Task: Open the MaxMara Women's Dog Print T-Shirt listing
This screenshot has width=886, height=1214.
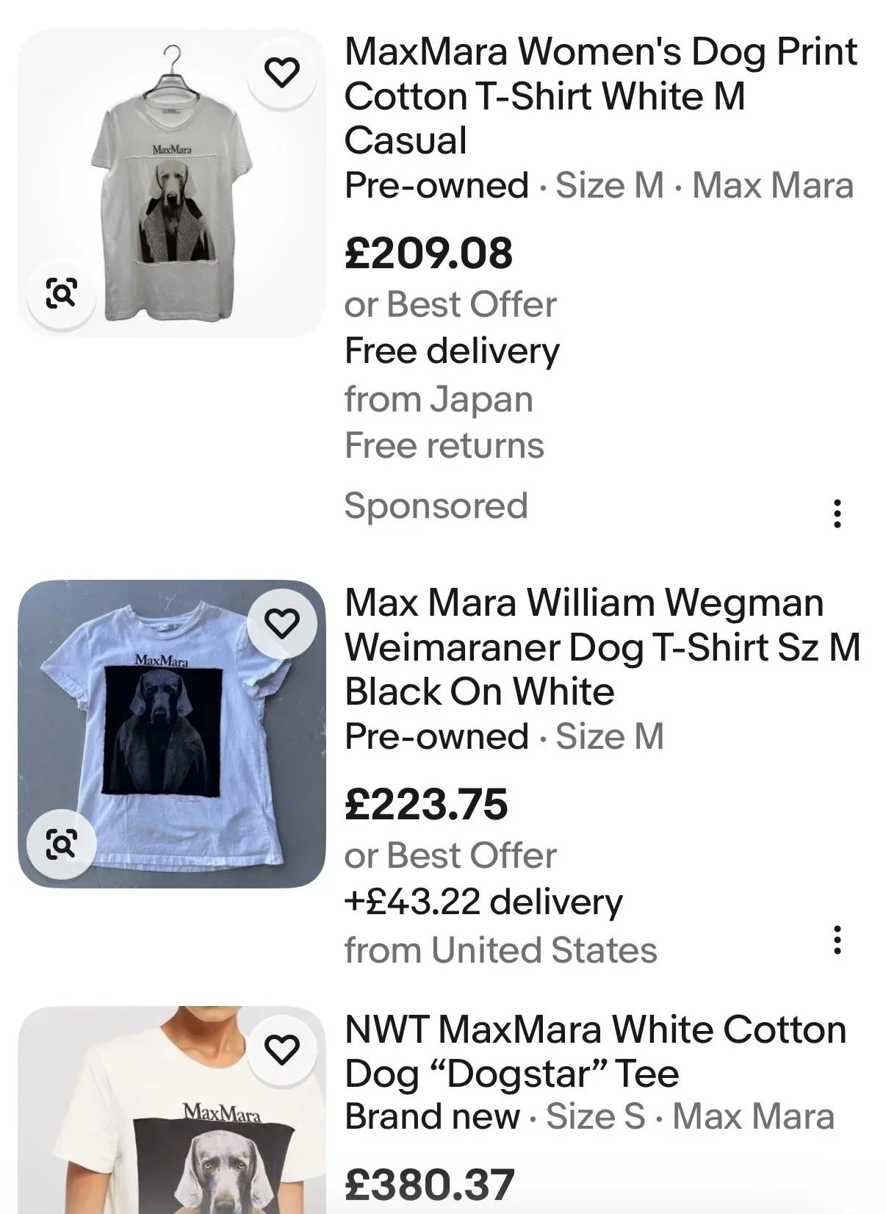Action: (601, 96)
